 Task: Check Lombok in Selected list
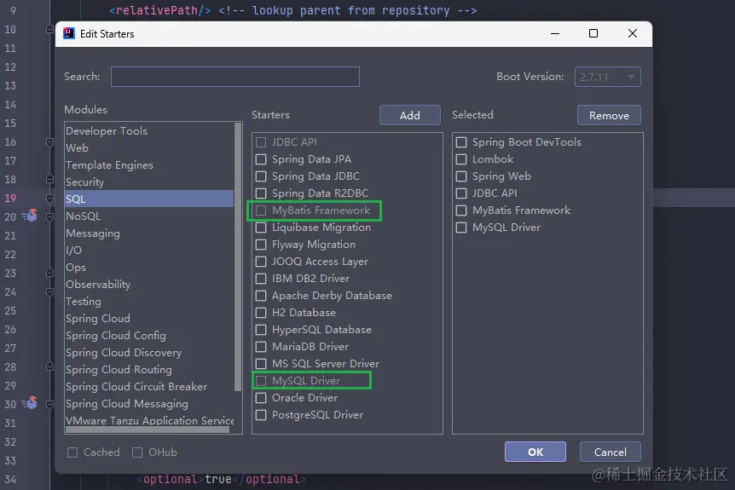[461, 159]
